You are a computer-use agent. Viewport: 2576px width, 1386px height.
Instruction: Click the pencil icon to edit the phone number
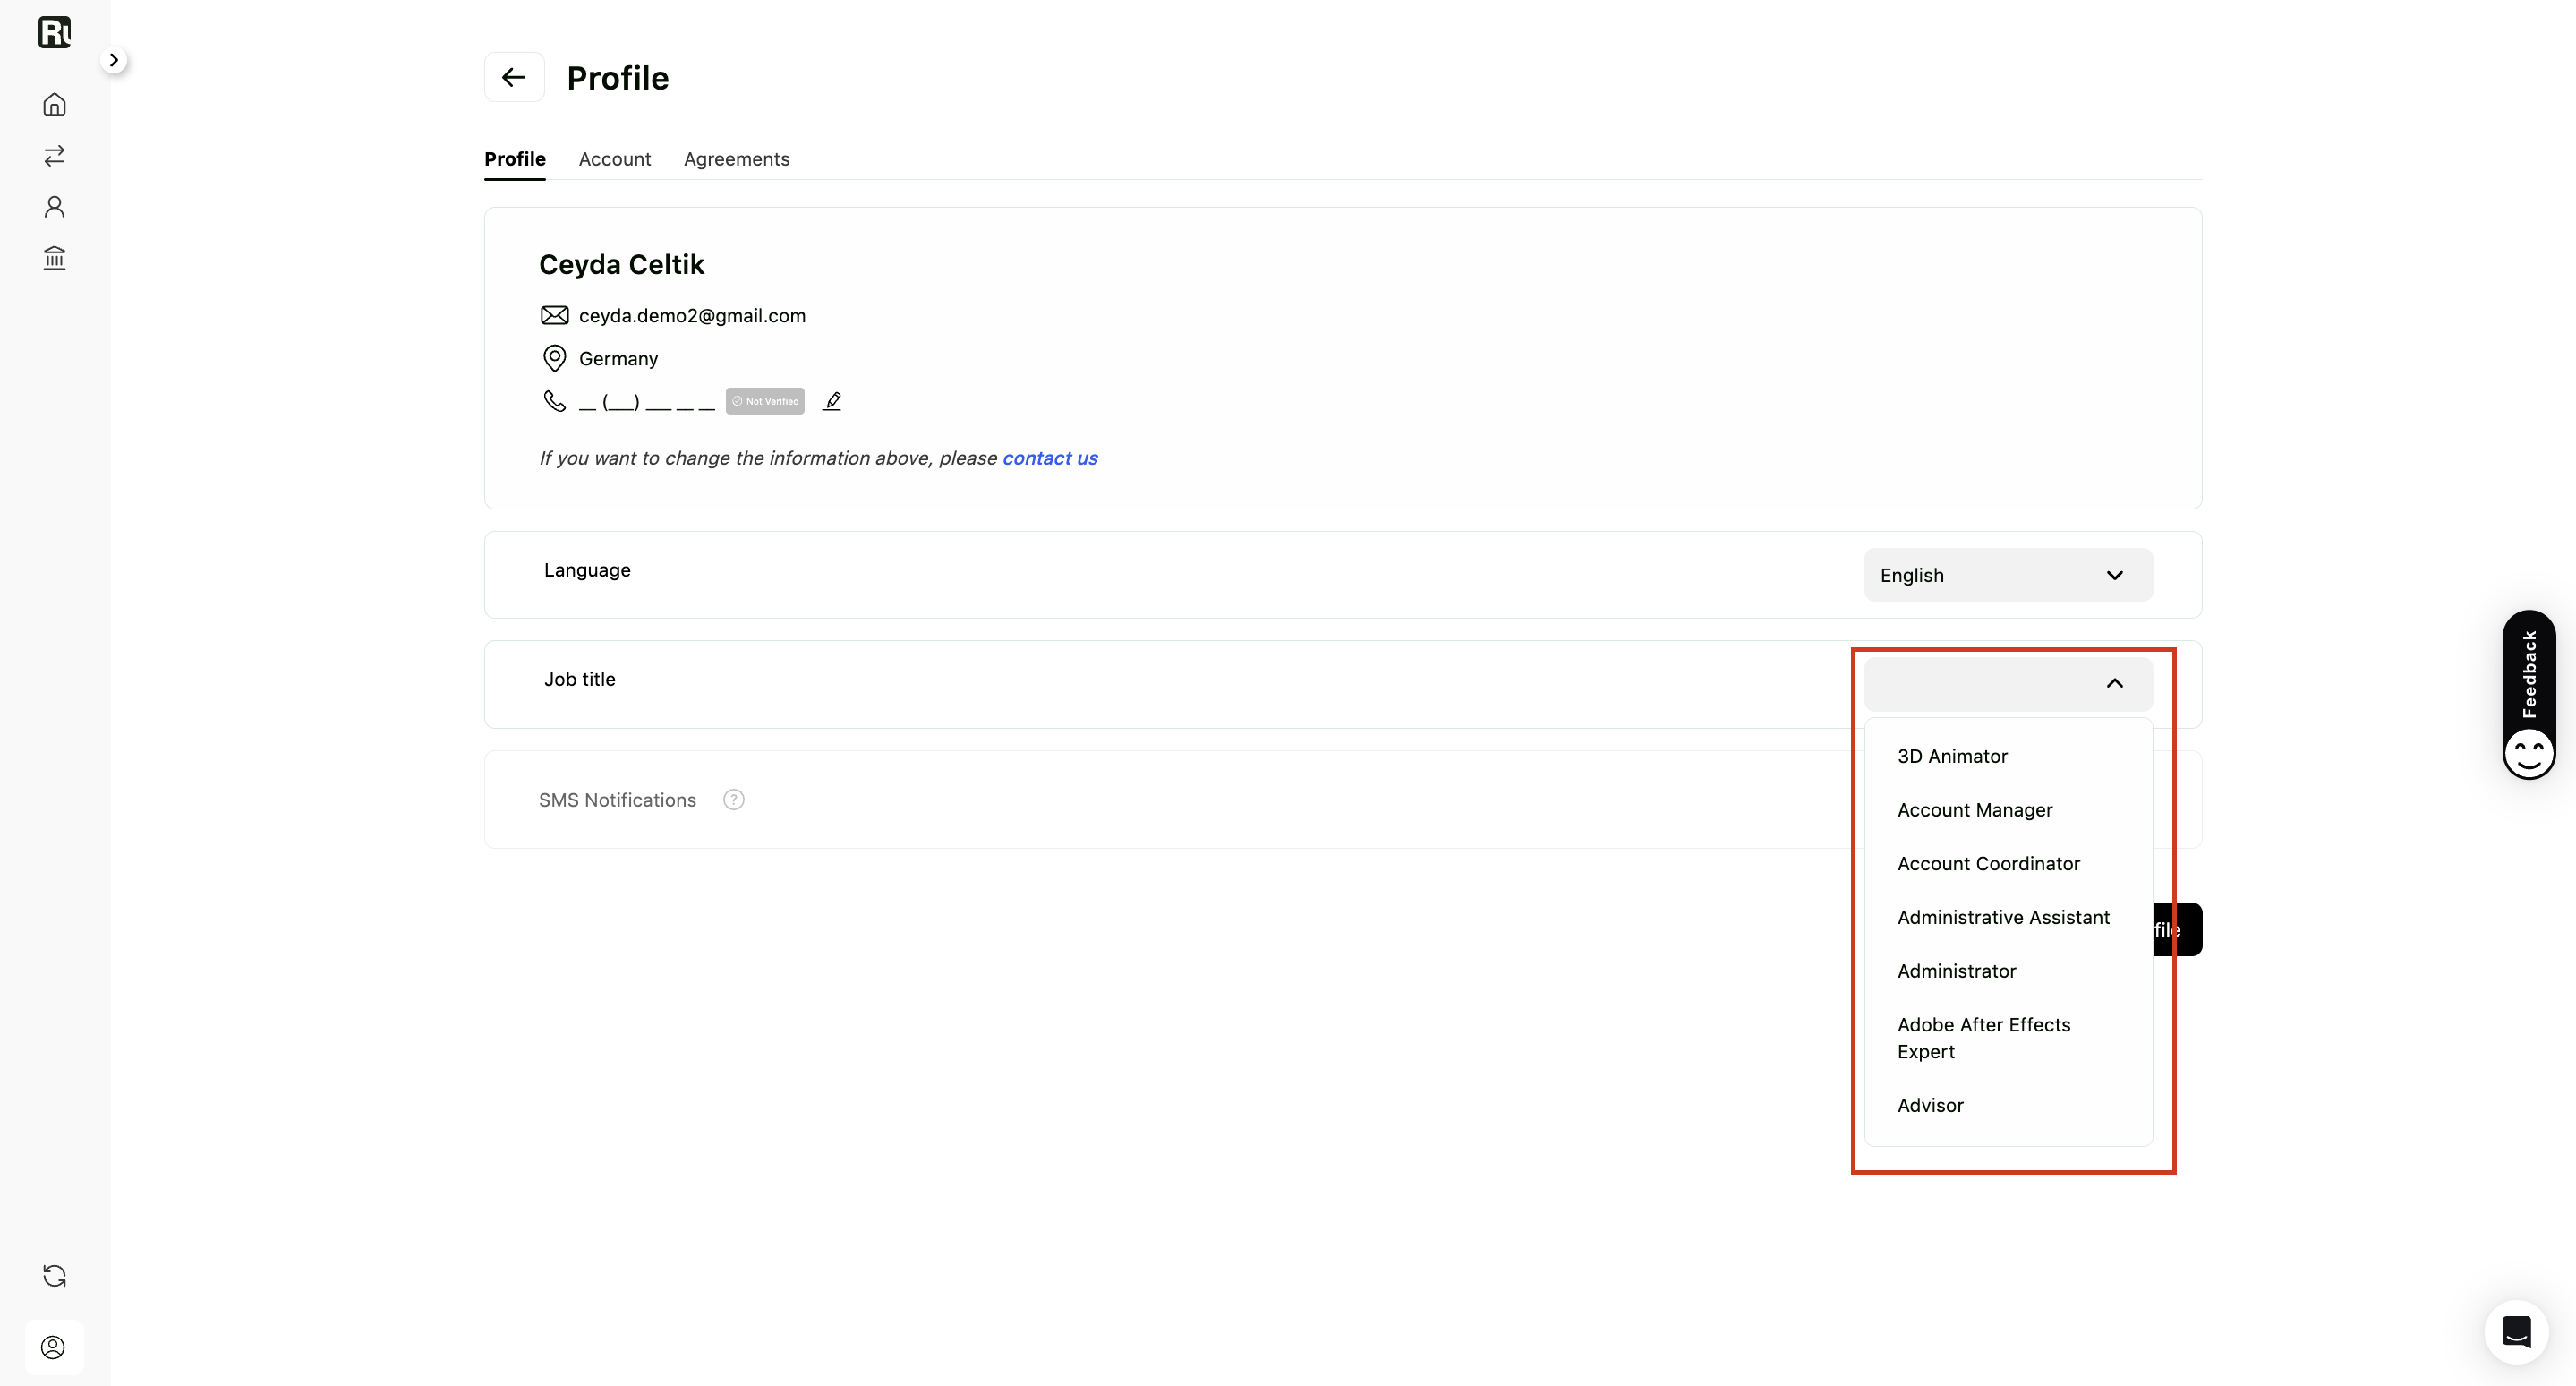point(832,401)
